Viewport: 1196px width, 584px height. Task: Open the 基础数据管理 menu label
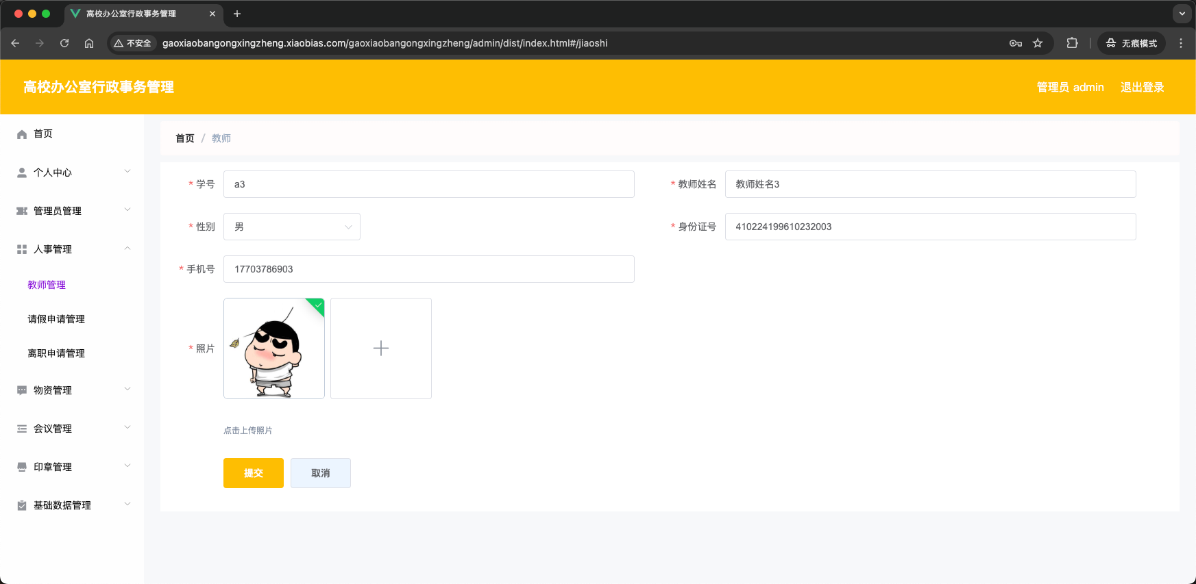pyautogui.click(x=62, y=505)
